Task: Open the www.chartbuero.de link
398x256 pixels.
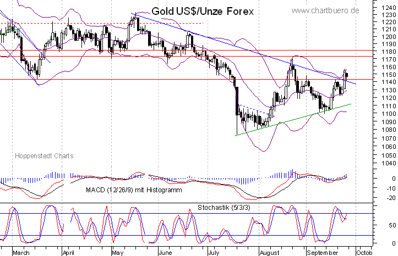Action: [325, 10]
